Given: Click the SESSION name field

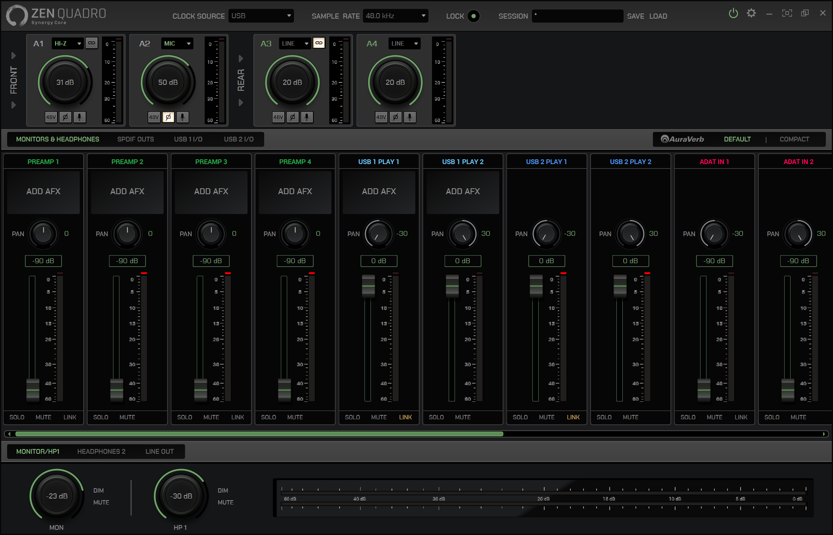Looking at the screenshot, I should pos(577,16).
